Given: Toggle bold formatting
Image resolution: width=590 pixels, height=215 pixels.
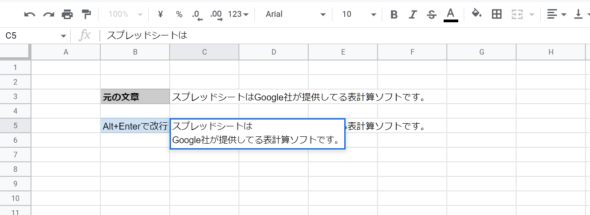Looking at the screenshot, I should pos(394,15).
